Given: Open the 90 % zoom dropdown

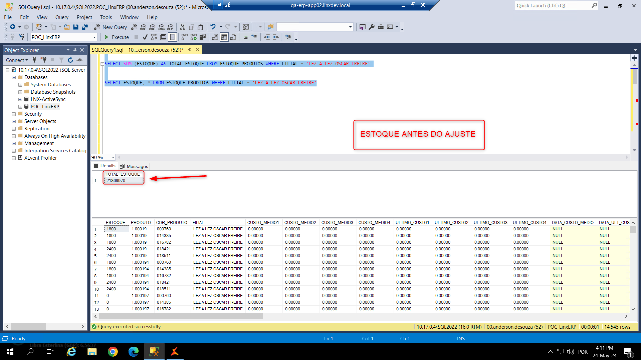Looking at the screenshot, I should click(x=113, y=157).
